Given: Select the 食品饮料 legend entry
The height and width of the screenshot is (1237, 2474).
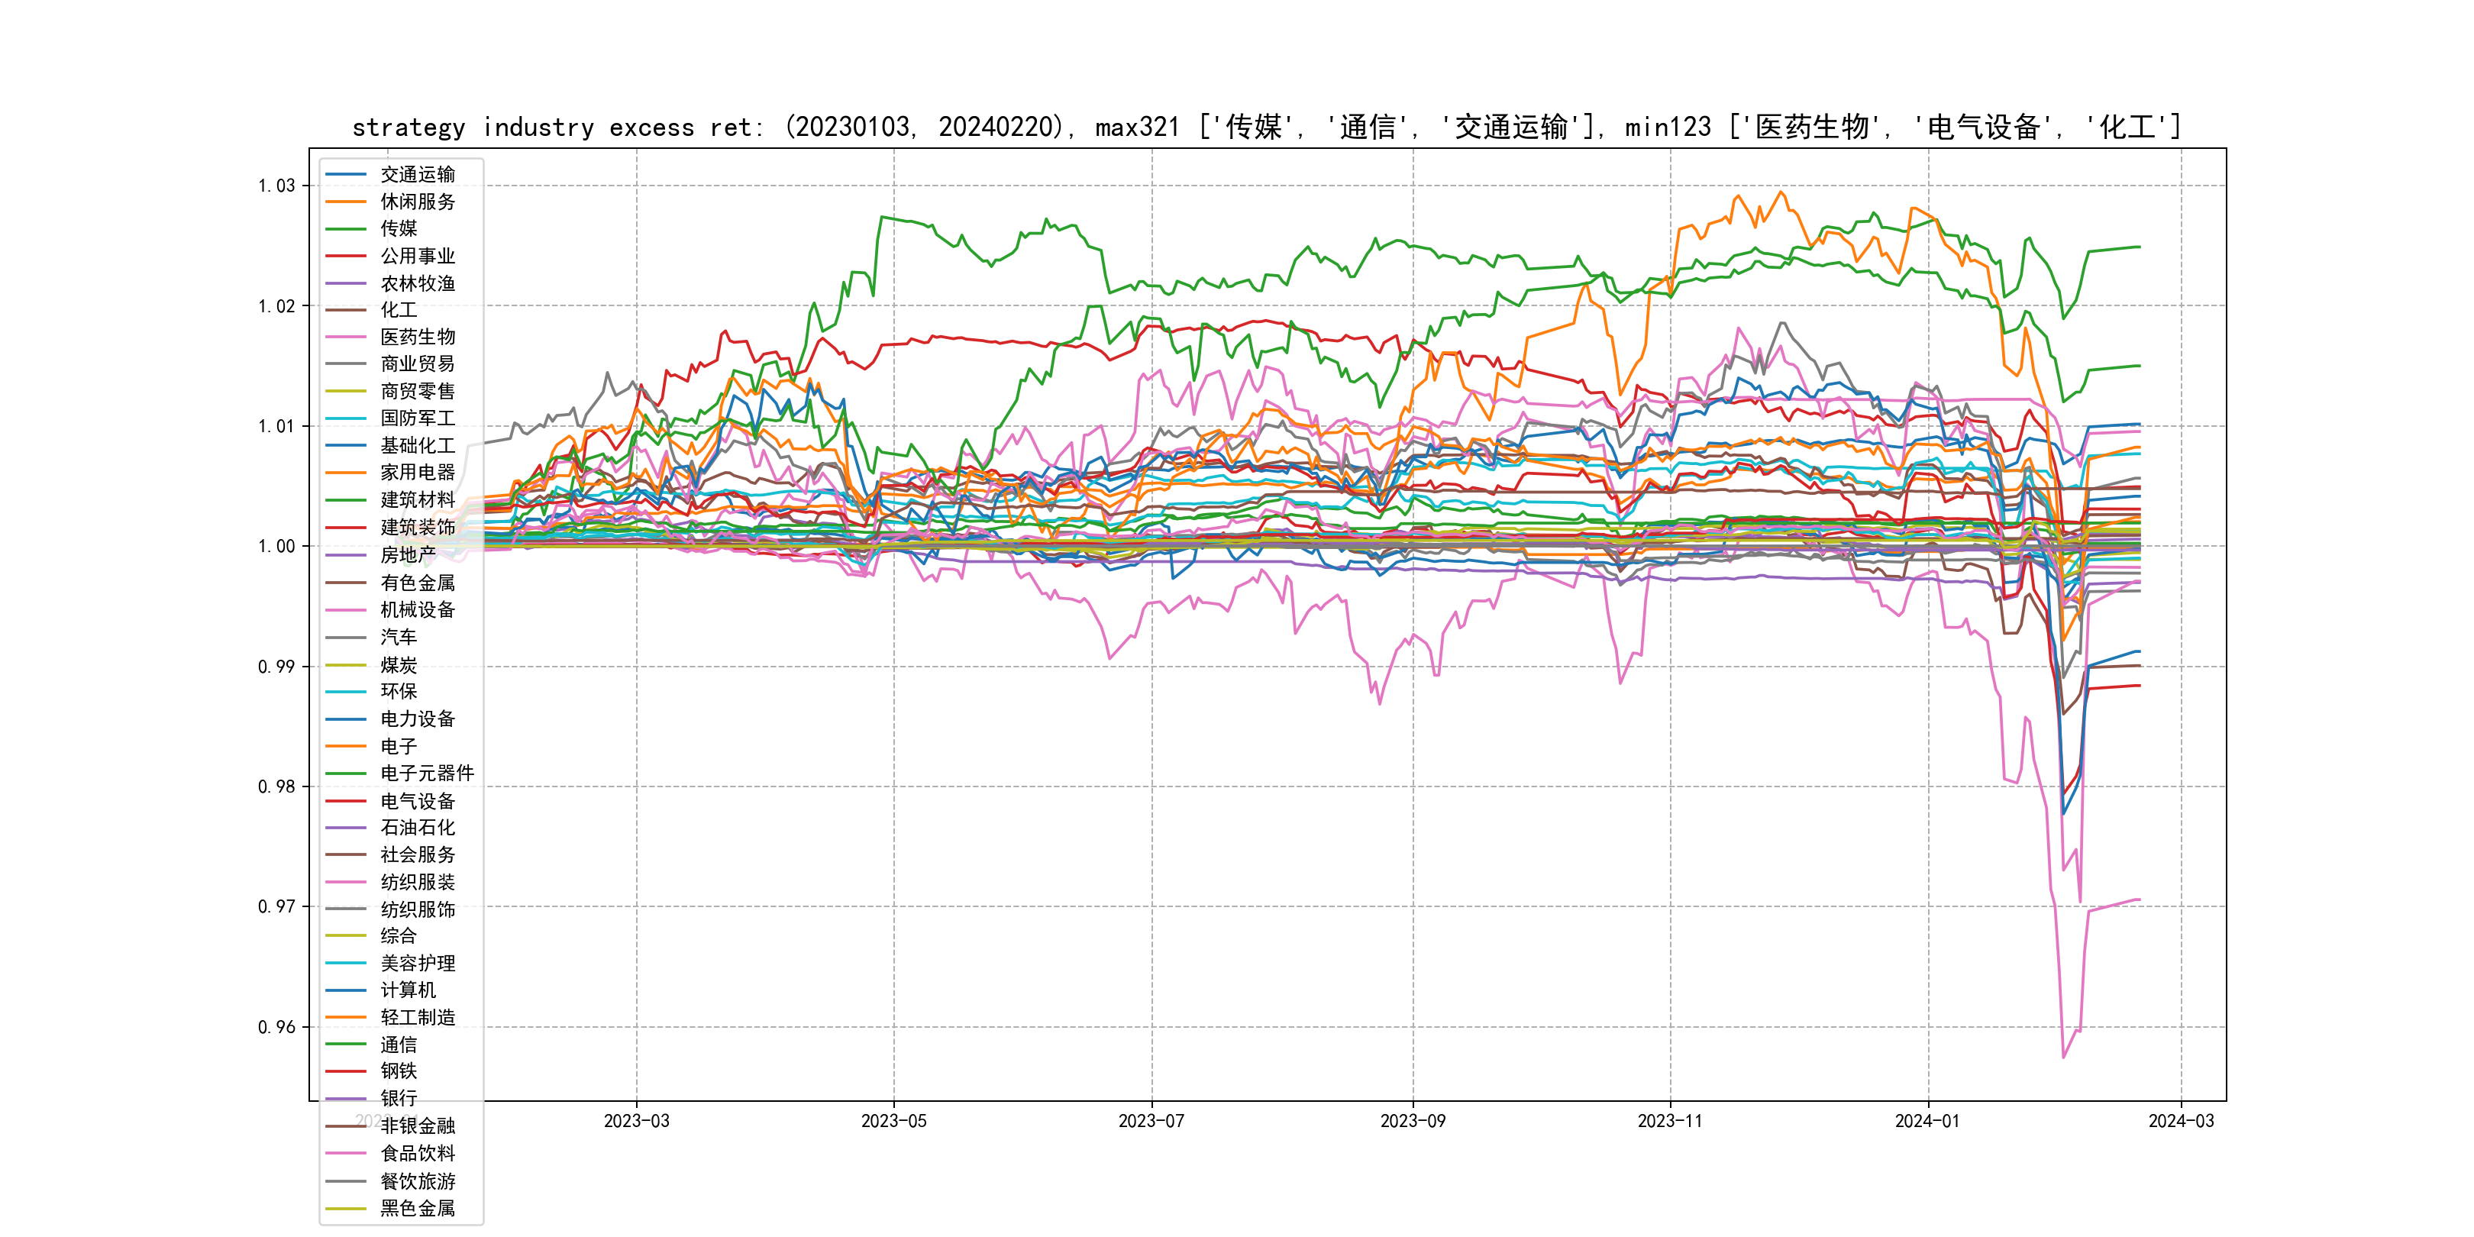Looking at the screenshot, I should coord(418,1154).
